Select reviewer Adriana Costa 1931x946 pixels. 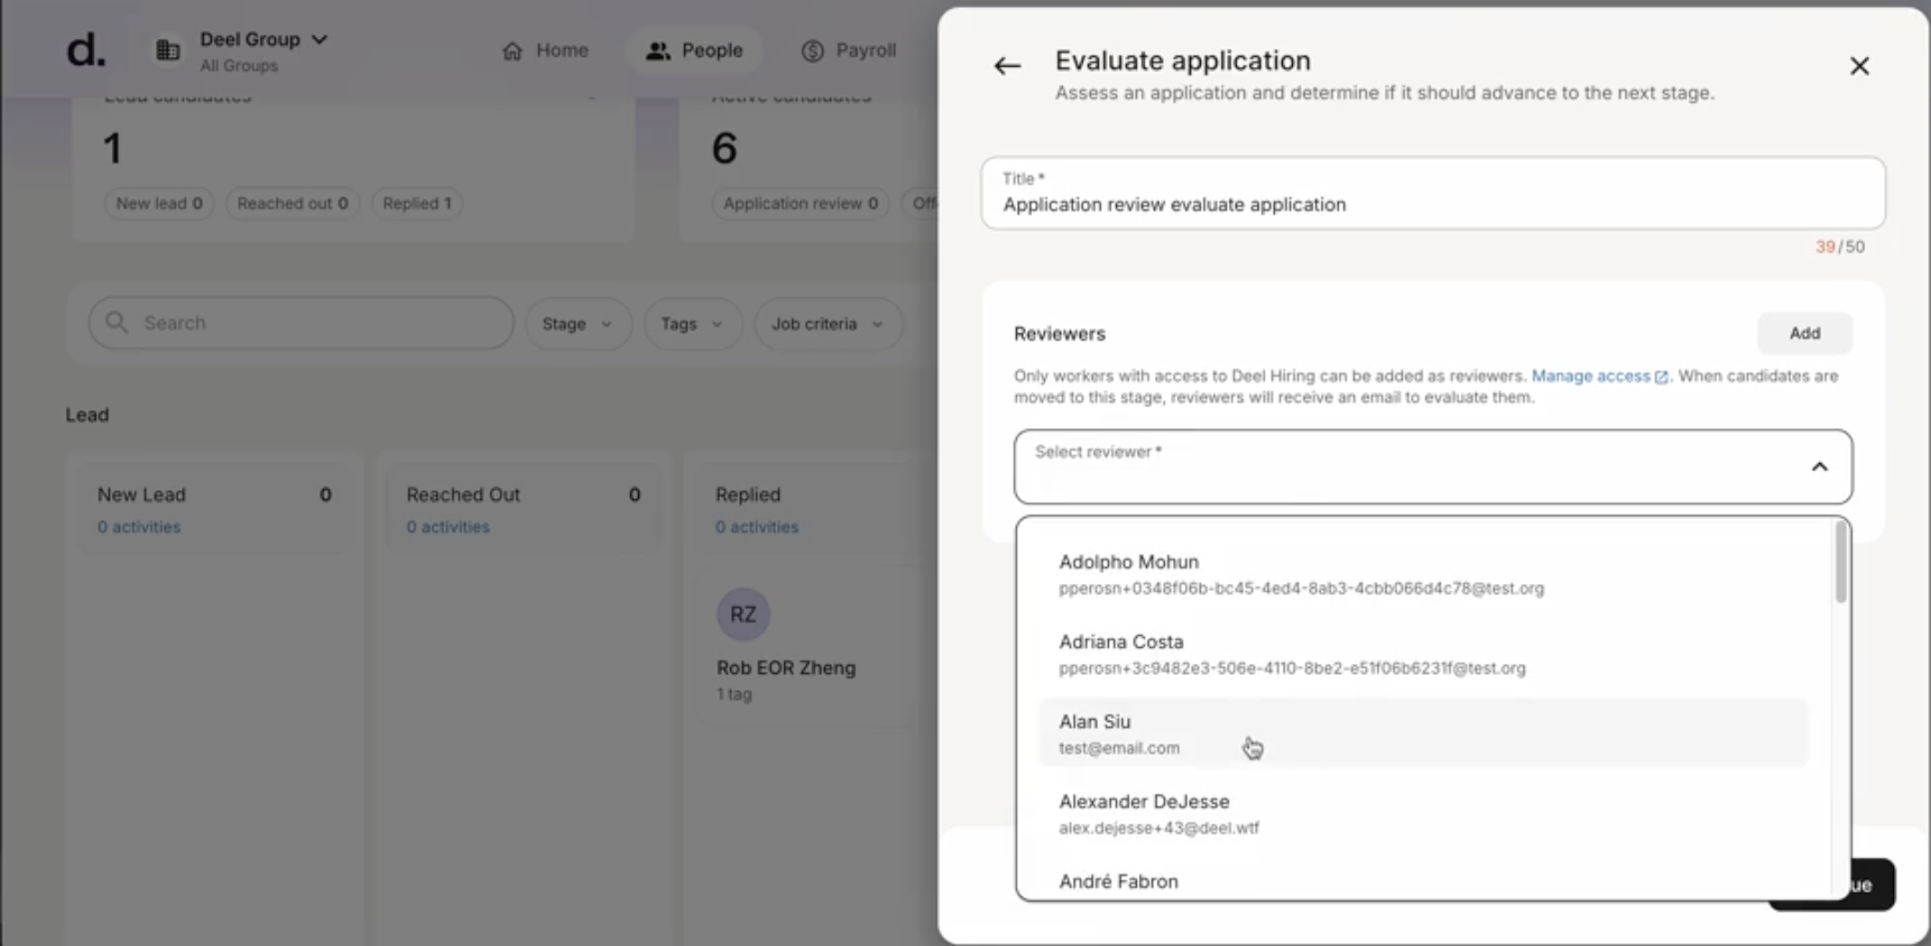click(1423, 654)
